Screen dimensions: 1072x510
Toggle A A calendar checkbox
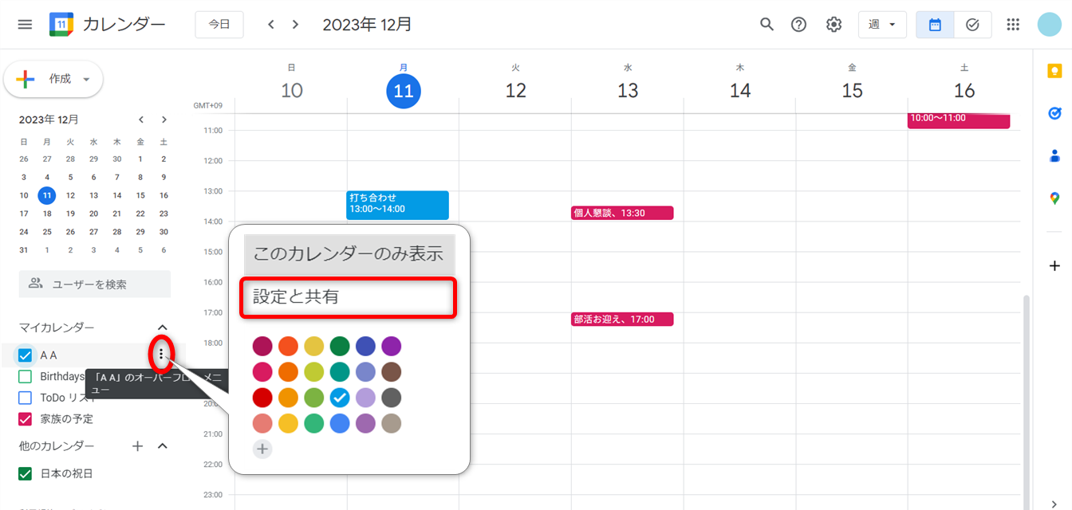click(25, 355)
